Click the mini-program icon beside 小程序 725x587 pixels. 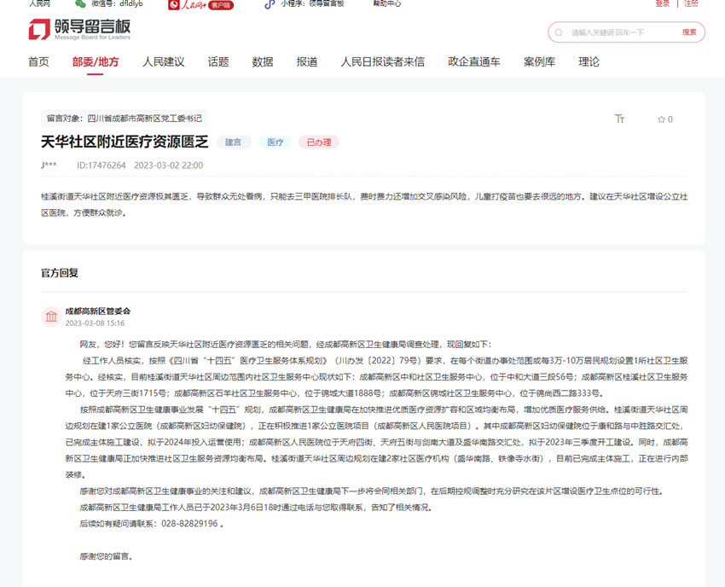[x=270, y=4]
